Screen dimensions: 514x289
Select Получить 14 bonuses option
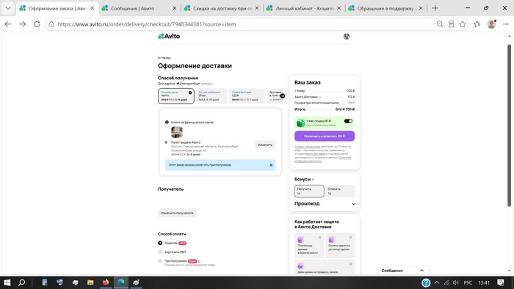[x=309, y=191]
